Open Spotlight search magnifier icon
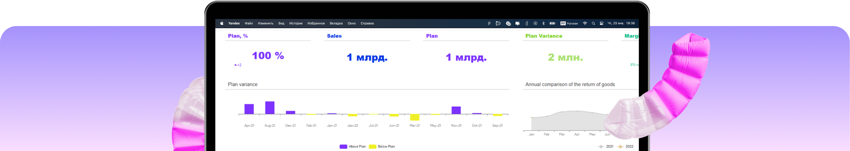850x151 pixels. pyautogui.click(x=593, y=23)
